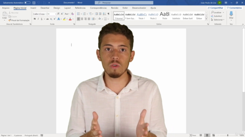Open borders dropdown arrow
This screenshot has height=137, width=245.
108,19
